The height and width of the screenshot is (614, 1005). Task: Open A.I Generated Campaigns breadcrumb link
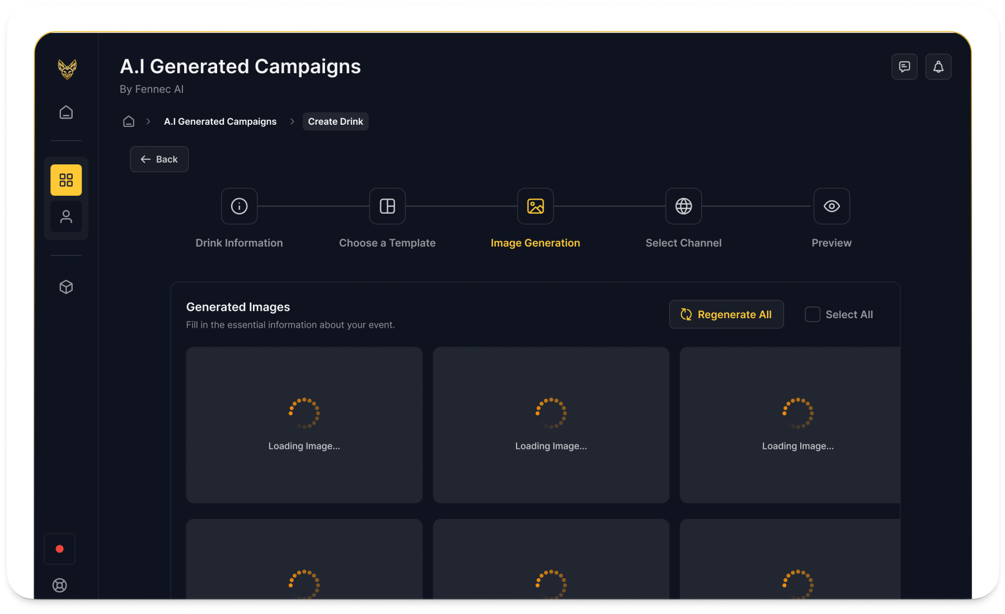pos(220,121)
